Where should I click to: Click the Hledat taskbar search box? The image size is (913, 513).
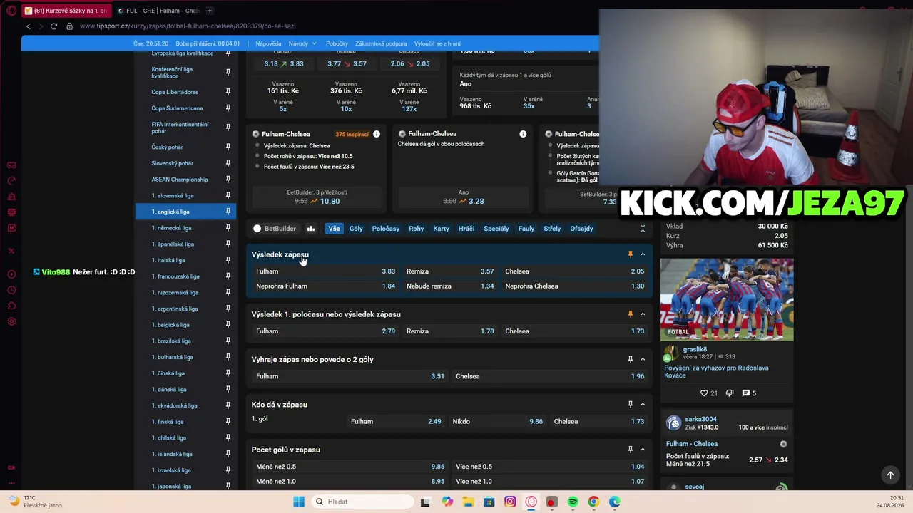click(x=362, y=502)
